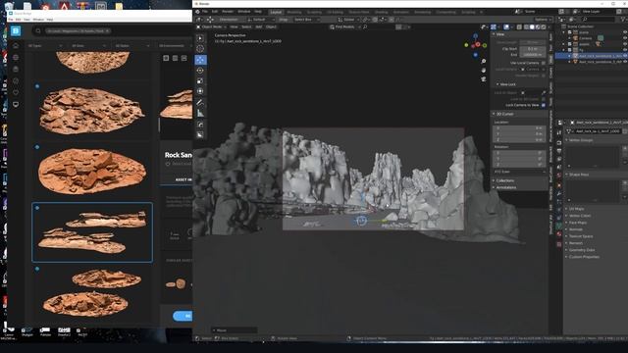This screenshot has width=628, height=353.
Task: Click the Bridge search magnifier icon
Action: (38, 30)
